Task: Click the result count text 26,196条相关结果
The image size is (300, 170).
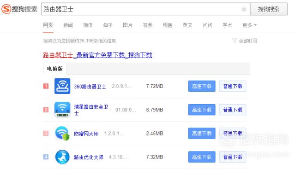Action: 98,41
